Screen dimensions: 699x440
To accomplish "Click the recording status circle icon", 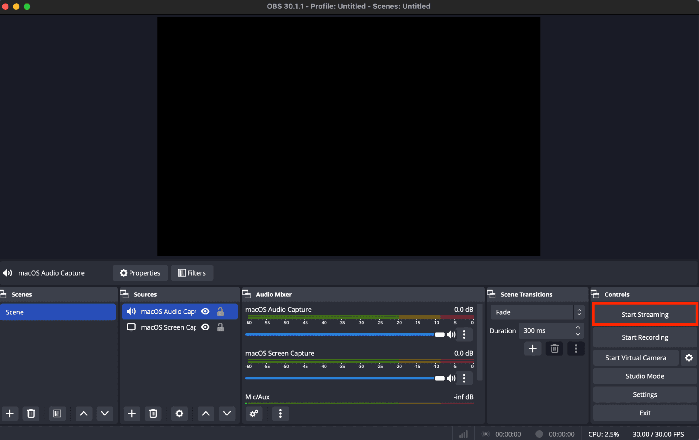I will [539, 434].
